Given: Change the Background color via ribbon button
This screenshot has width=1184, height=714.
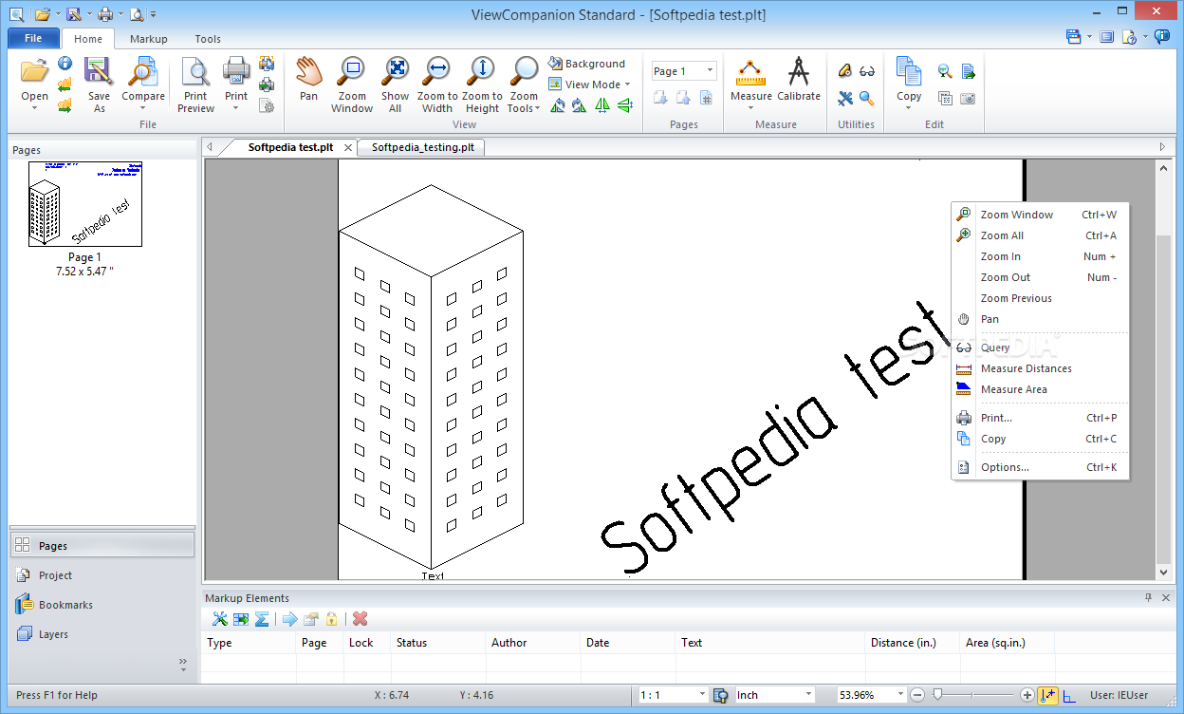Looking at the screenshot, I should click(x=586, y=64).
